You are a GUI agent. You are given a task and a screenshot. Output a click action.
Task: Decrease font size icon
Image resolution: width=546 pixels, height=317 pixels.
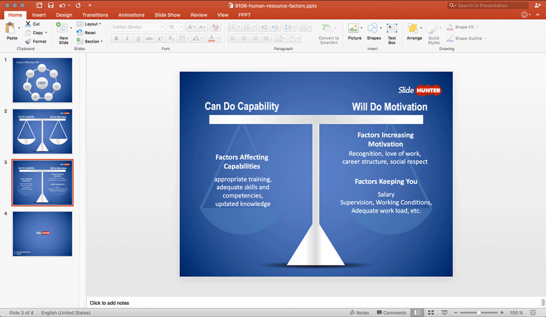tap(202, 27)
